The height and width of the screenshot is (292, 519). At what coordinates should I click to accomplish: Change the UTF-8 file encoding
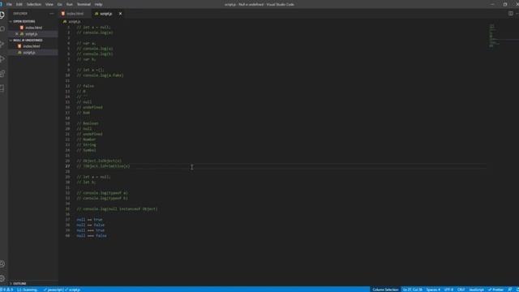click(448, 290)
